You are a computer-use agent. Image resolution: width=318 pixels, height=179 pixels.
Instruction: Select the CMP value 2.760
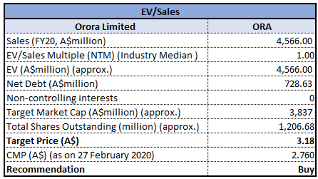[261, 155]
